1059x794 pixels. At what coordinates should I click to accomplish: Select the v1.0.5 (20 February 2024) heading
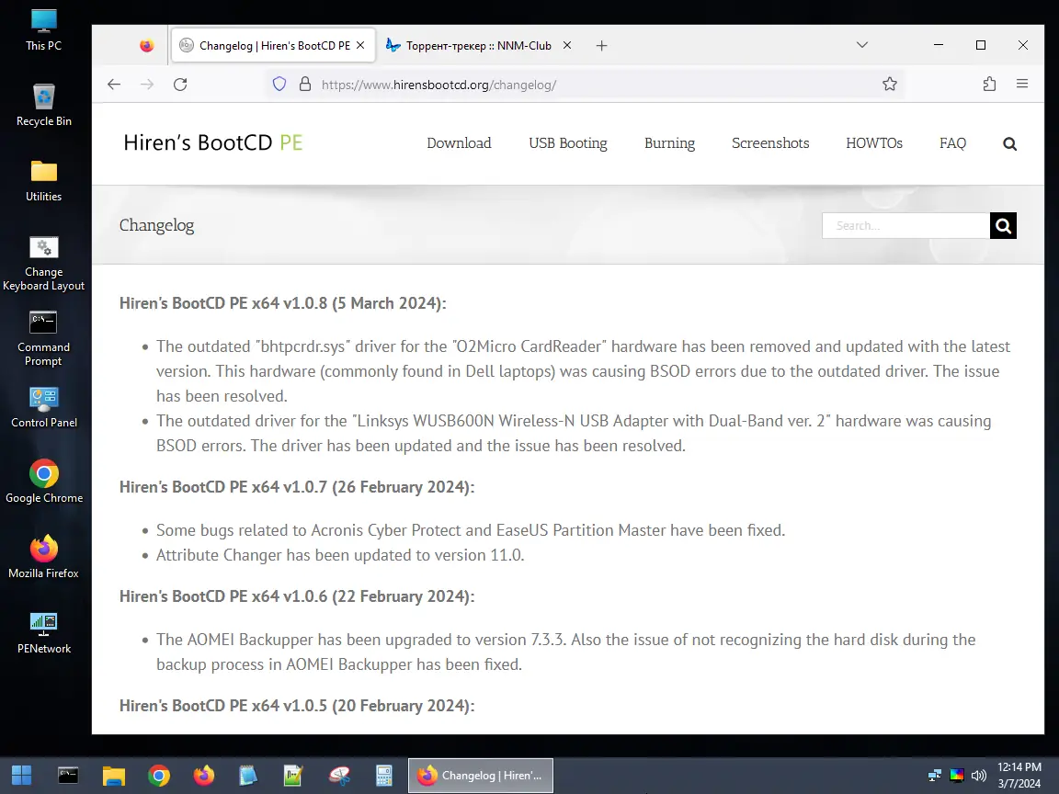click(x=297, y=706)
